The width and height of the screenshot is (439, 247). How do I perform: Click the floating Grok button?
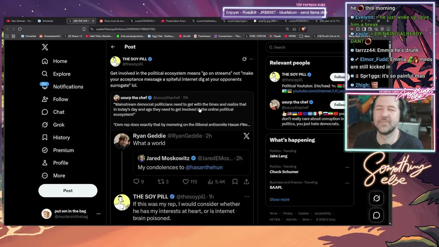tap(377, 198)
